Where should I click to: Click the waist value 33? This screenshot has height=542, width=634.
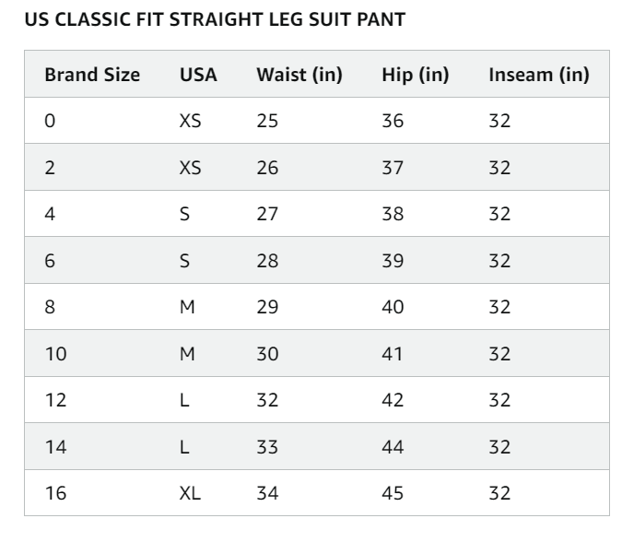pos(267,446)
